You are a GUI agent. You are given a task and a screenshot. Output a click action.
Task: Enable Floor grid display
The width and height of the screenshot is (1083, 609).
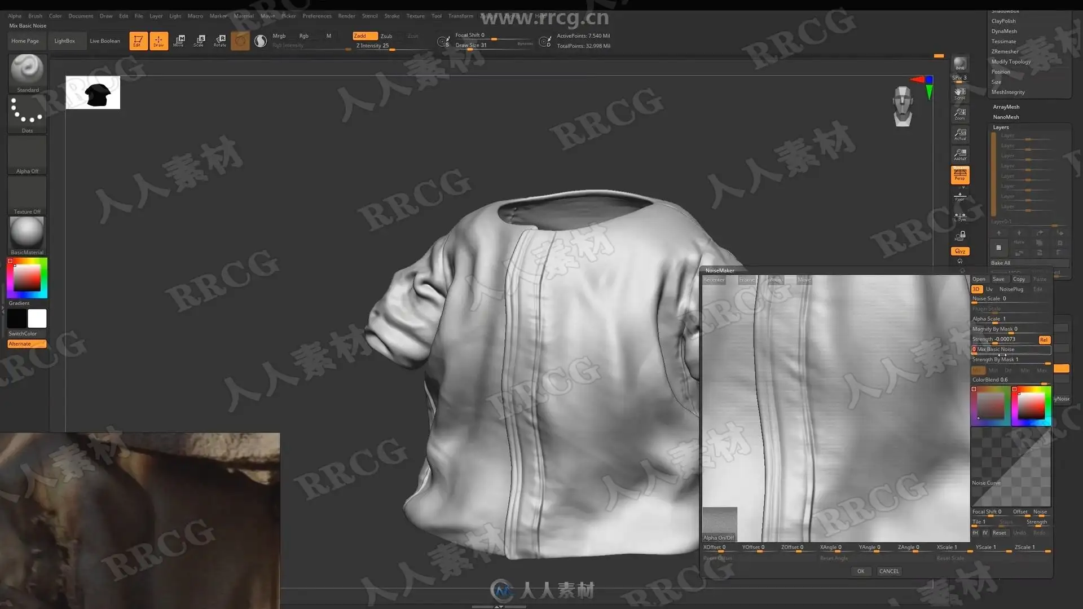pos(959,196)
